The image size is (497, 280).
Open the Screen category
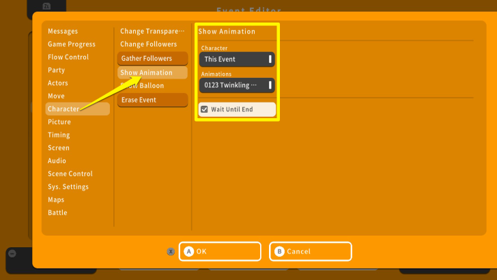[59, 148]
